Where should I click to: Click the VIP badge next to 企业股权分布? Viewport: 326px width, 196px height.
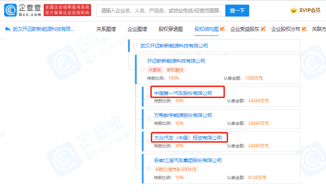click(304, 29)
